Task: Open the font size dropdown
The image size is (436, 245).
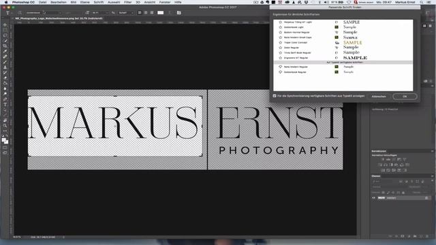Action: pos(101,13)
